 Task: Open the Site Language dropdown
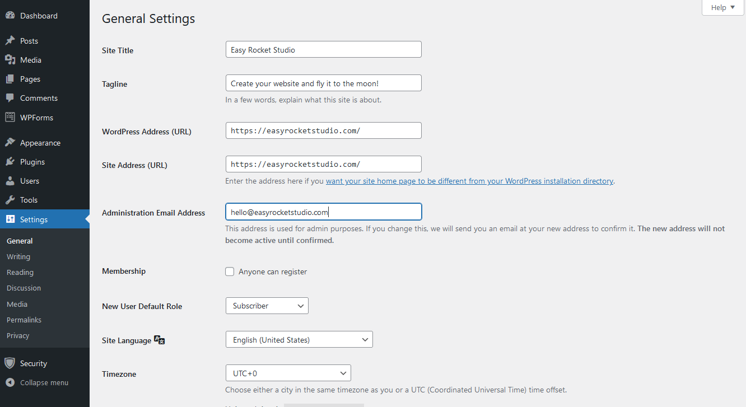click(x=299, y=340)
